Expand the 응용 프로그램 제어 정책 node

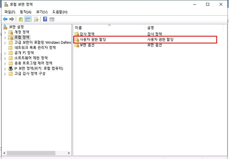[5, 64]
